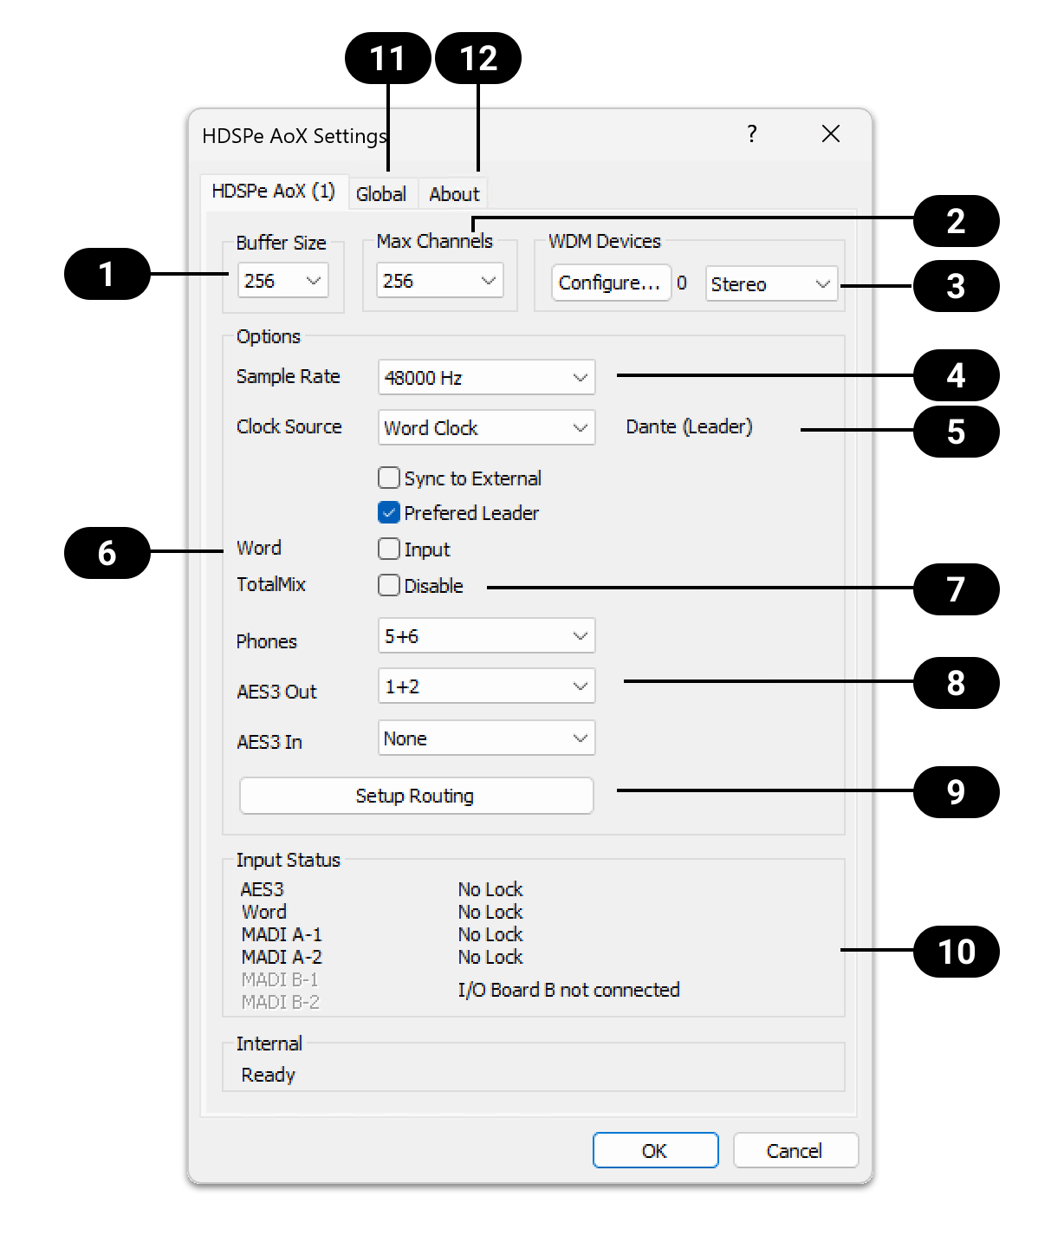Click the Setup Routing button

pos(416,796)
